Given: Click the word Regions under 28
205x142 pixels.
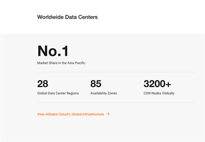Looking at the screenshot, I should (x=72, y=93).
